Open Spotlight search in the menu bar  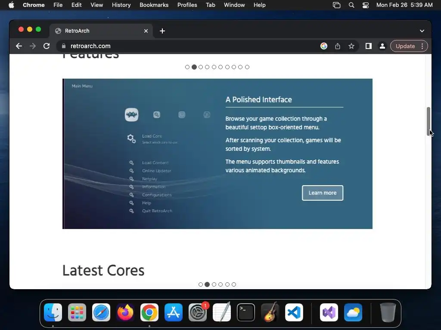click(x=351, y=5)
